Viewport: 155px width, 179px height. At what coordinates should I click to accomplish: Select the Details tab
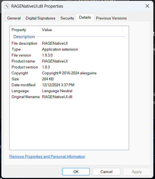tap(85, 18)
